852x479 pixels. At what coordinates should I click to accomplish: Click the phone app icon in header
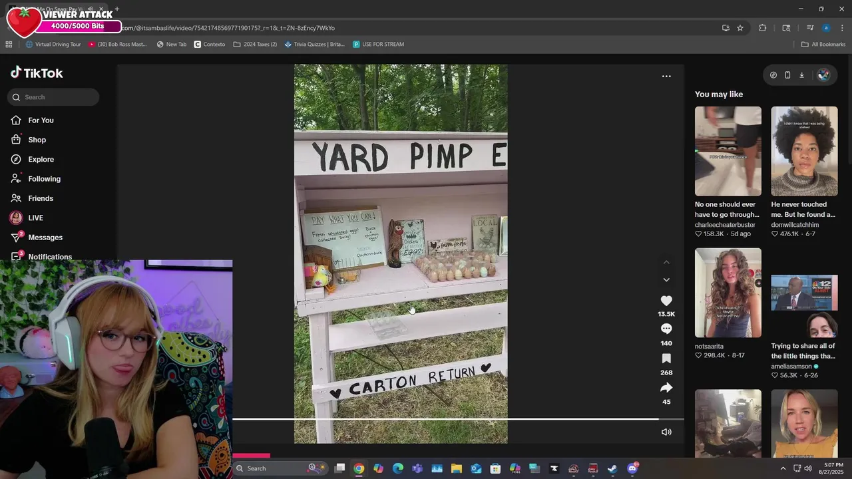tap(787, 75)
